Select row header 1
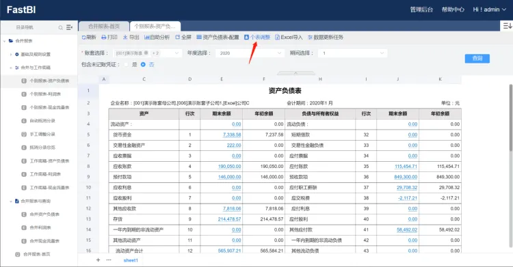The image size is (513, 267). pyautogui.click(x=88, y=91)
